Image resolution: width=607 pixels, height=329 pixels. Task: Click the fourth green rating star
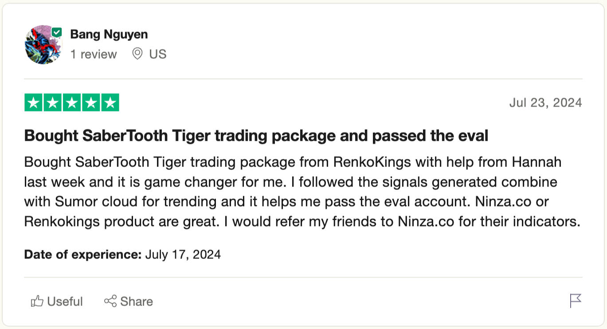[90, 103]
